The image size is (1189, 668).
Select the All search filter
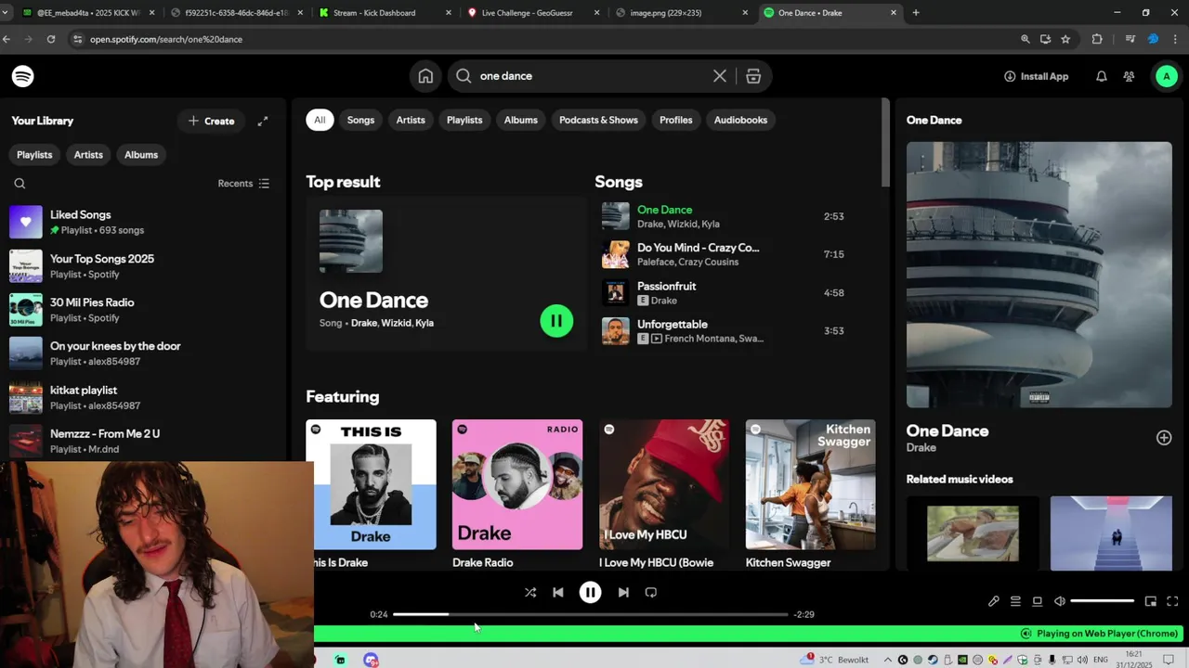click(x=320, y=120)
